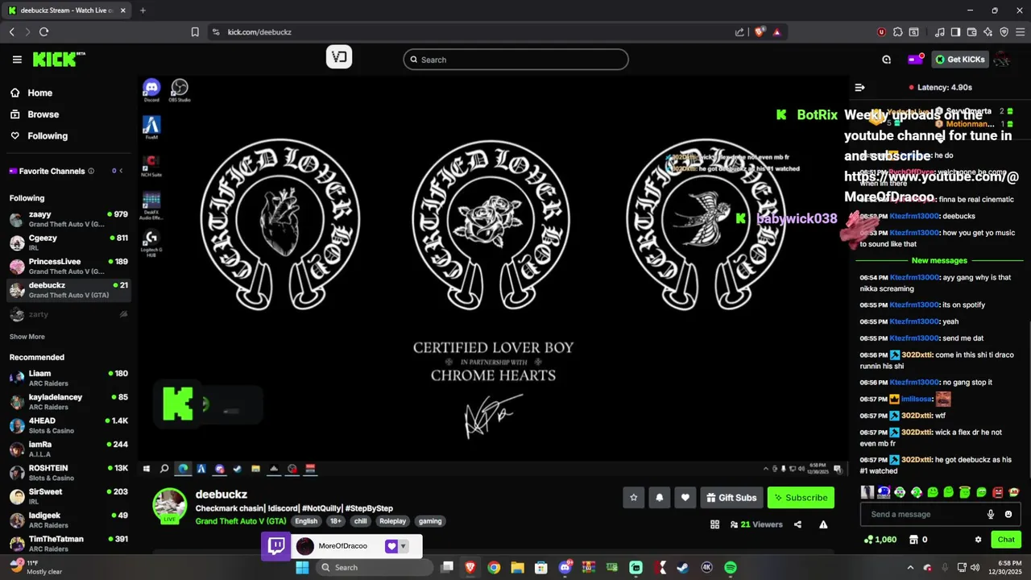
Task: Click the Get KICKs button
Action: [960, 60]
